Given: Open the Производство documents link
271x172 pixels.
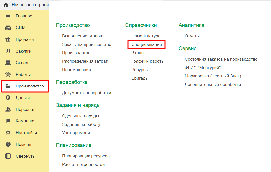Looking at the screenshot, I should pyautogui.click(x=76, y=53).
